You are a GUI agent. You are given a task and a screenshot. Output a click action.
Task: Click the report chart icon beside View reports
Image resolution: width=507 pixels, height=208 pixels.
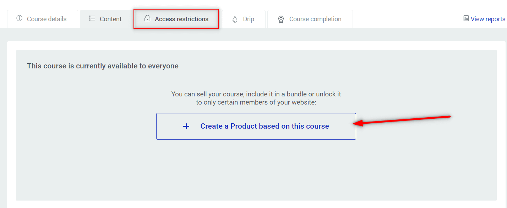(x=466, y=18)
